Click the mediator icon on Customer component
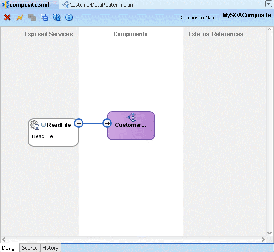This screenshot has height=252, width=274. pos(131,117)
